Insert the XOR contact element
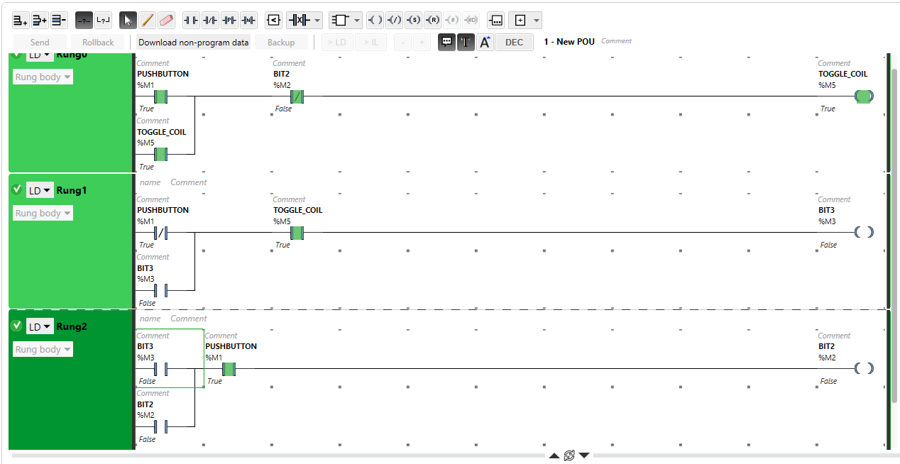The image size is (900, 464). click(298, 21)
